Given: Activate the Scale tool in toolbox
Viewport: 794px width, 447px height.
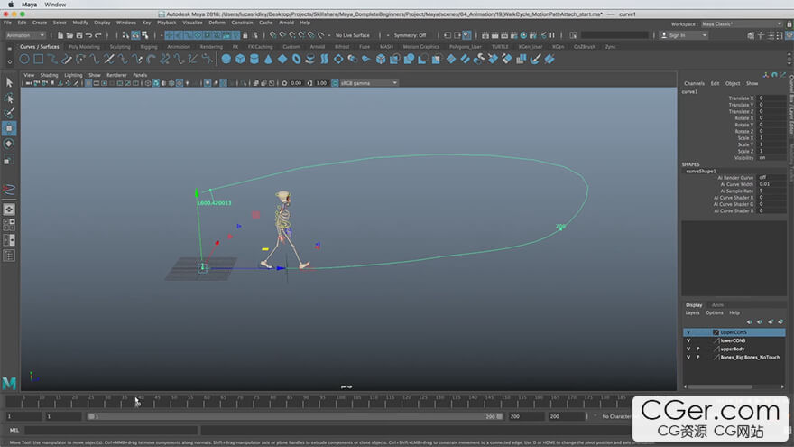Looking at the screenshot, I should [x=9, y=160].
